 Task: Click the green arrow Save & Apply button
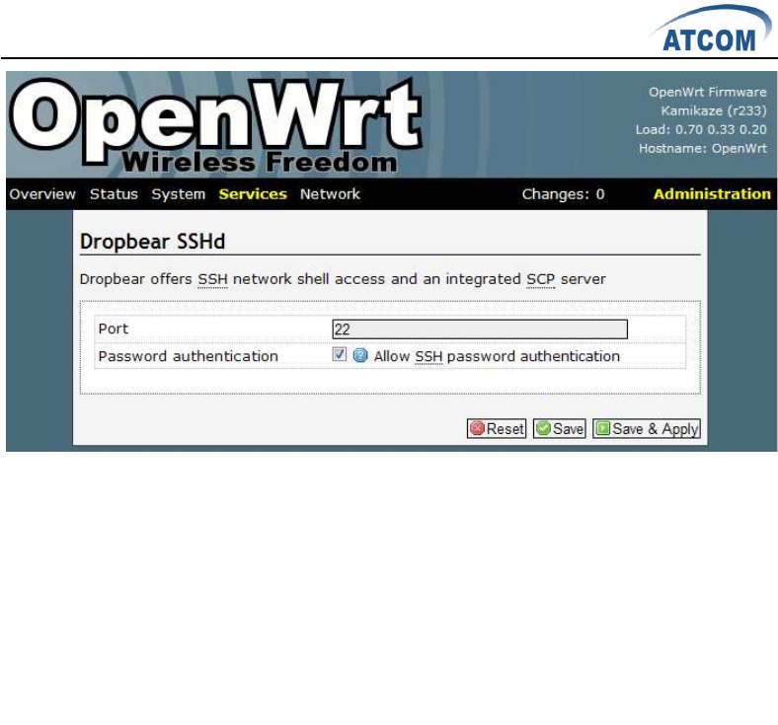646,429
